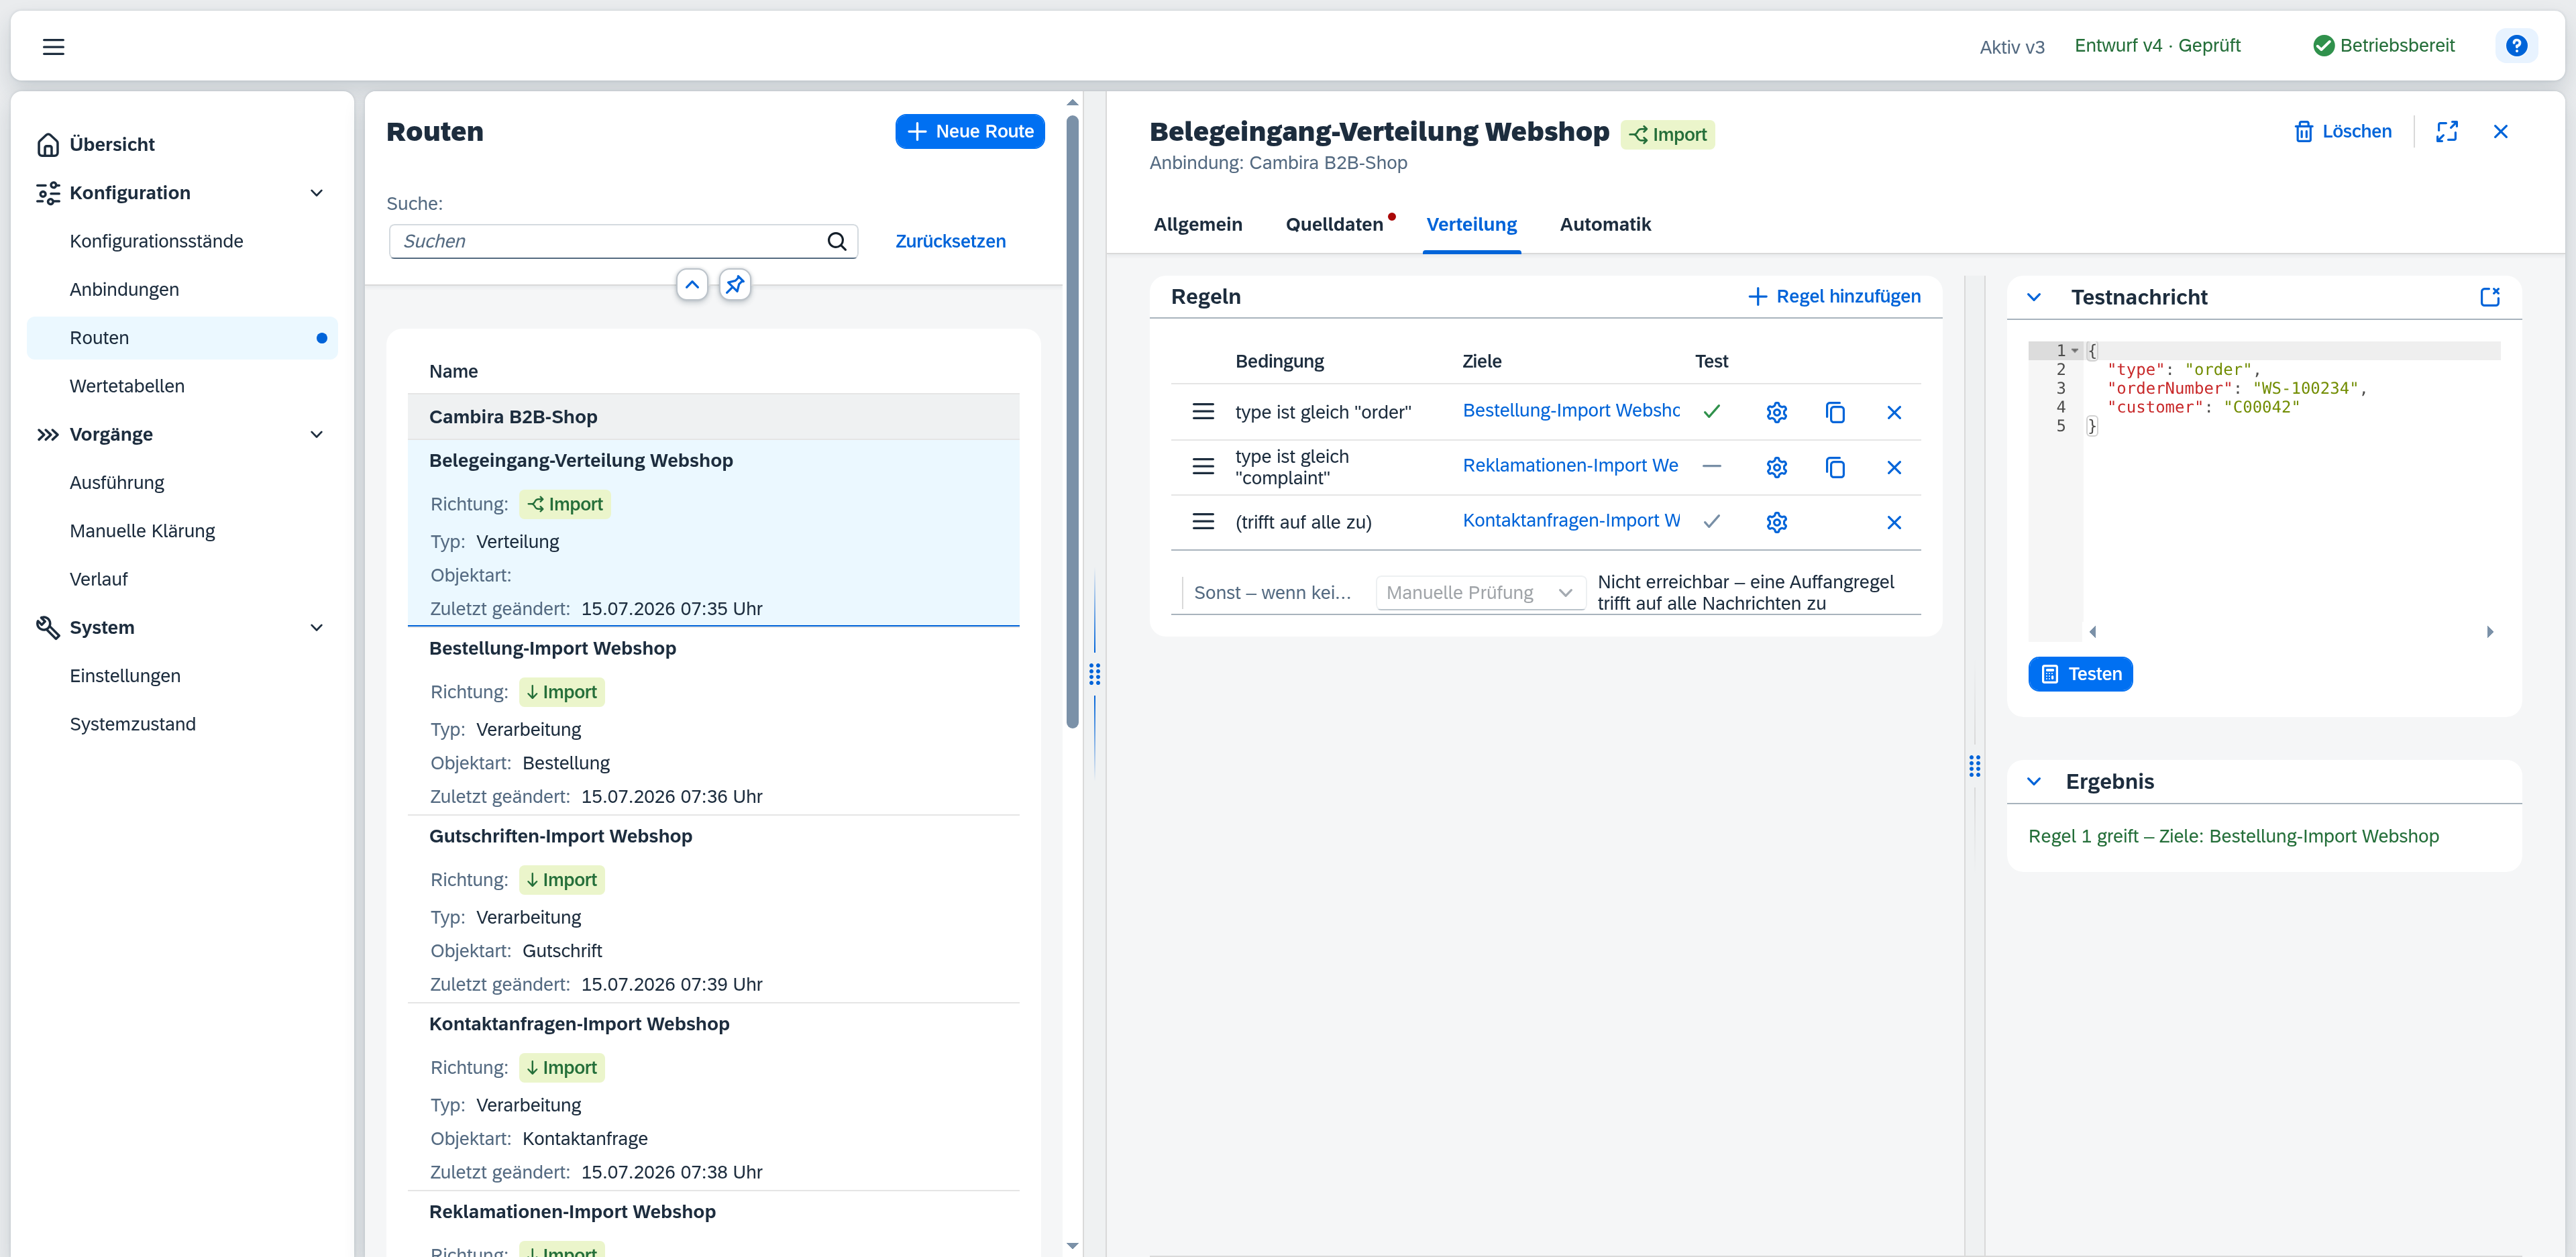Open the Kontaktanfragen-Import target link
Image resolution: width=2576 pixels, height=1257 pixels.
coord(1571,521)
